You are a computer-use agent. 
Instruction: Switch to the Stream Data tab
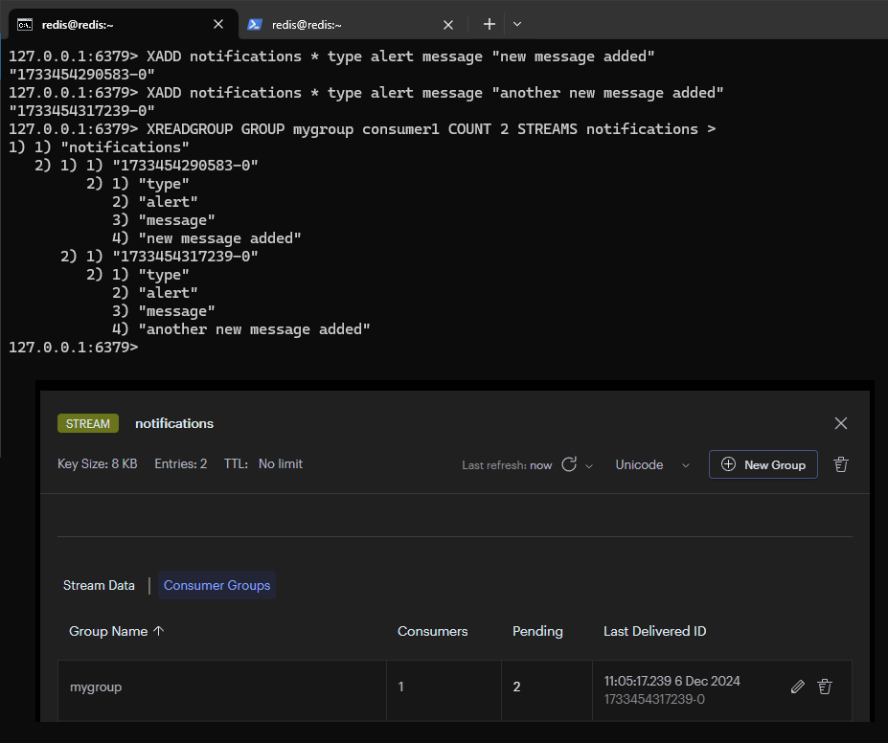(x=99, y=585)
